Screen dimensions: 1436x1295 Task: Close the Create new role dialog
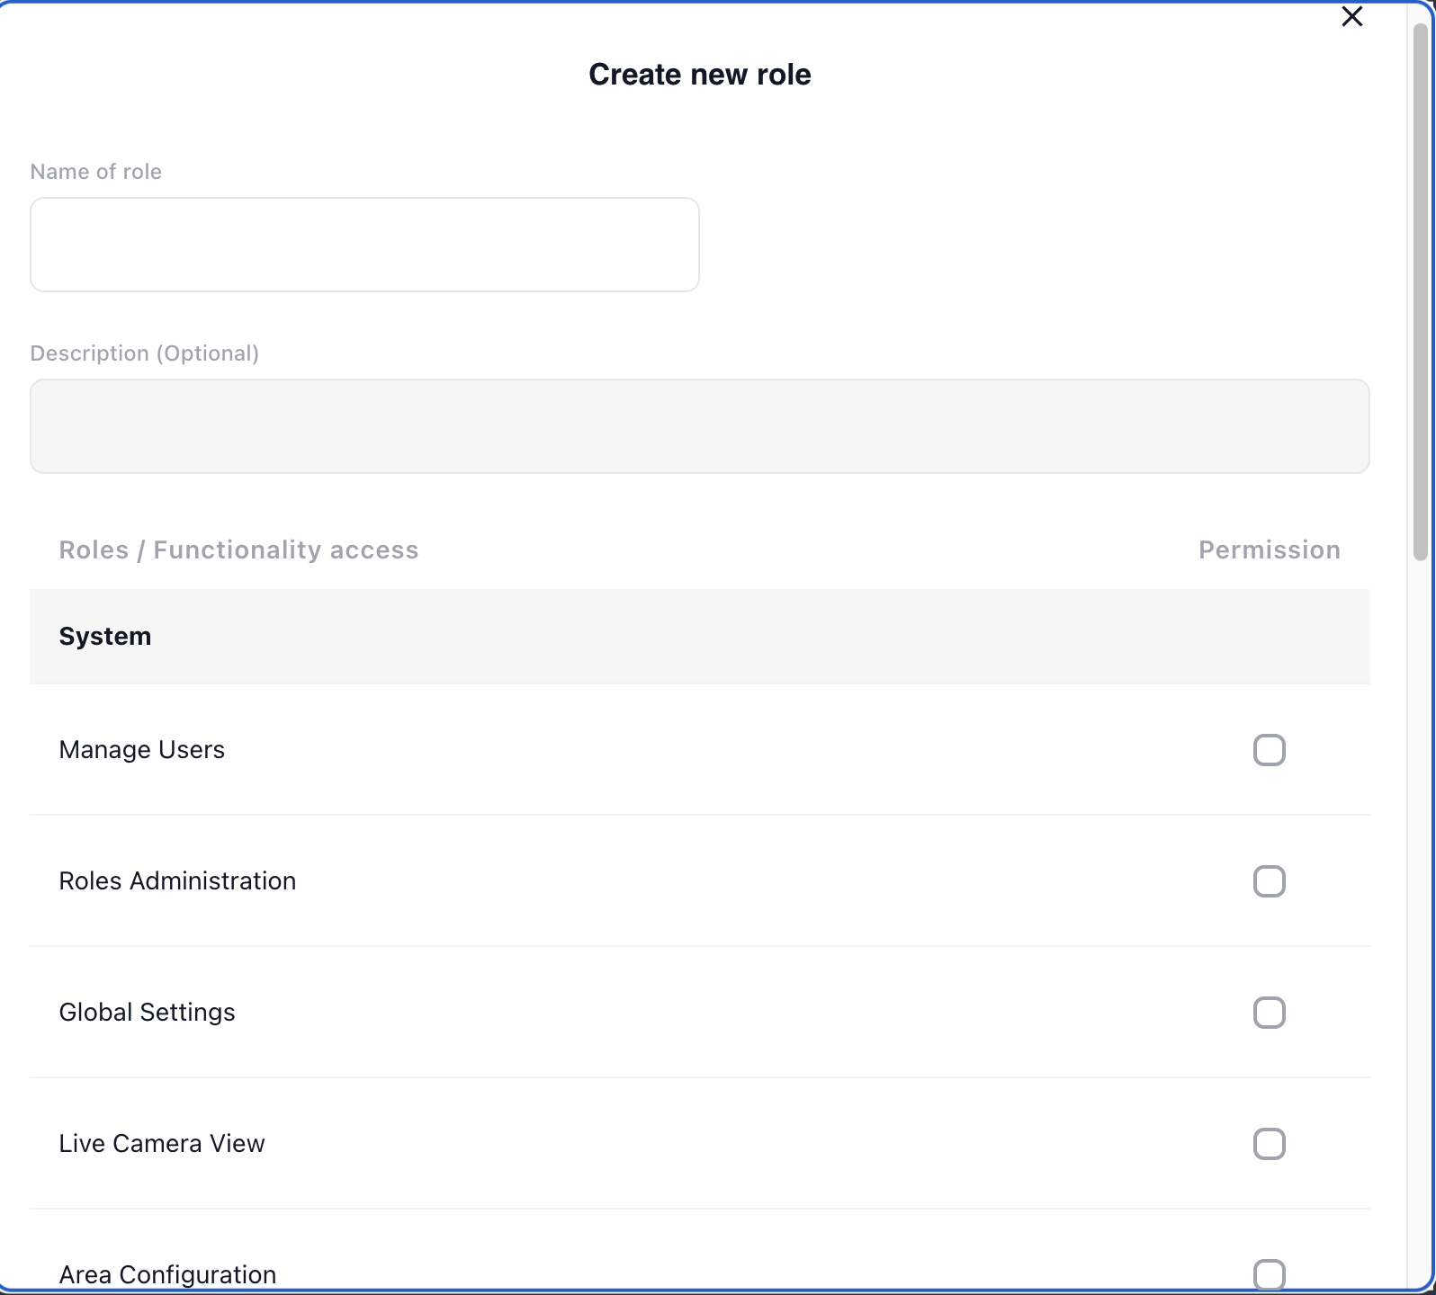point(1351,17)
